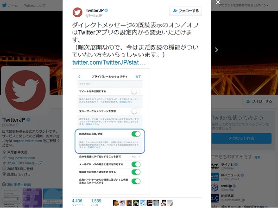Click the @TwitterJP handle in the tweet header
This screenshot has width=278, height=208.
(94, 15)
